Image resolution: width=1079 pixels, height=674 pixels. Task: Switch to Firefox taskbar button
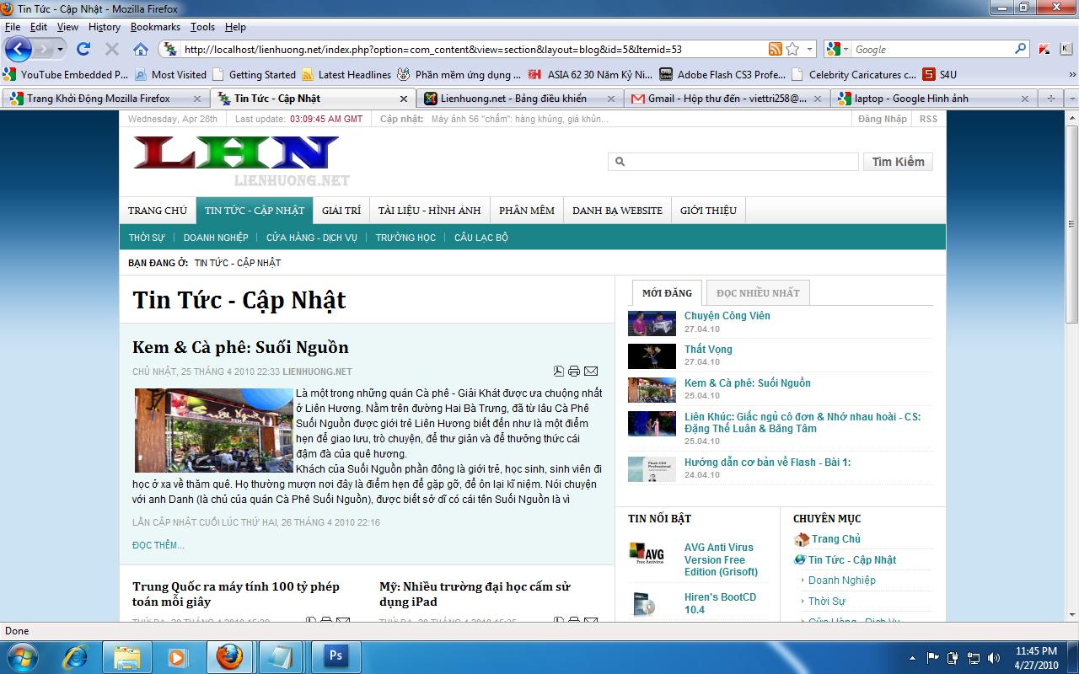(229, 656)
